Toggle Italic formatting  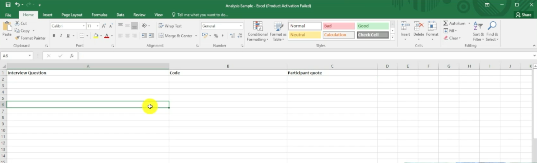click(61, 36)
